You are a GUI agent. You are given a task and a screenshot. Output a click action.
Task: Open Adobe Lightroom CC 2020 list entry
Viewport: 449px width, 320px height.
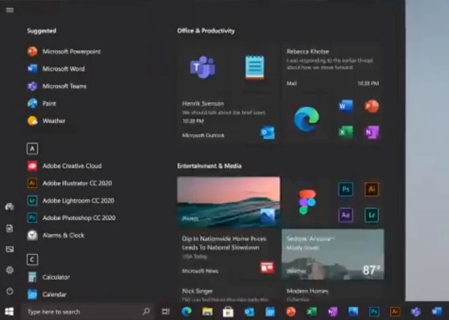click(x=71, y=200)
